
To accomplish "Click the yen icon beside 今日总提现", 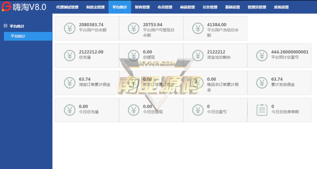I will click(134, 110).
